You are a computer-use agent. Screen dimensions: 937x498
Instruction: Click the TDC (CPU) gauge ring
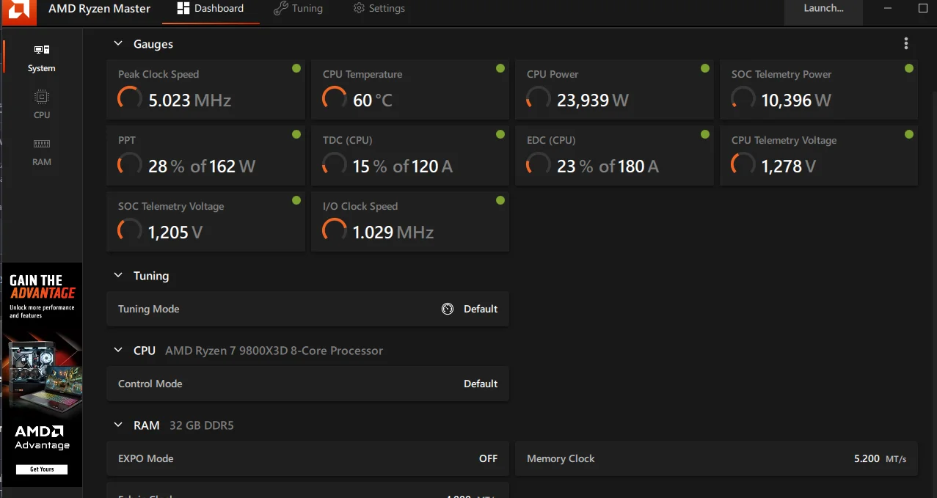(335, 165)
